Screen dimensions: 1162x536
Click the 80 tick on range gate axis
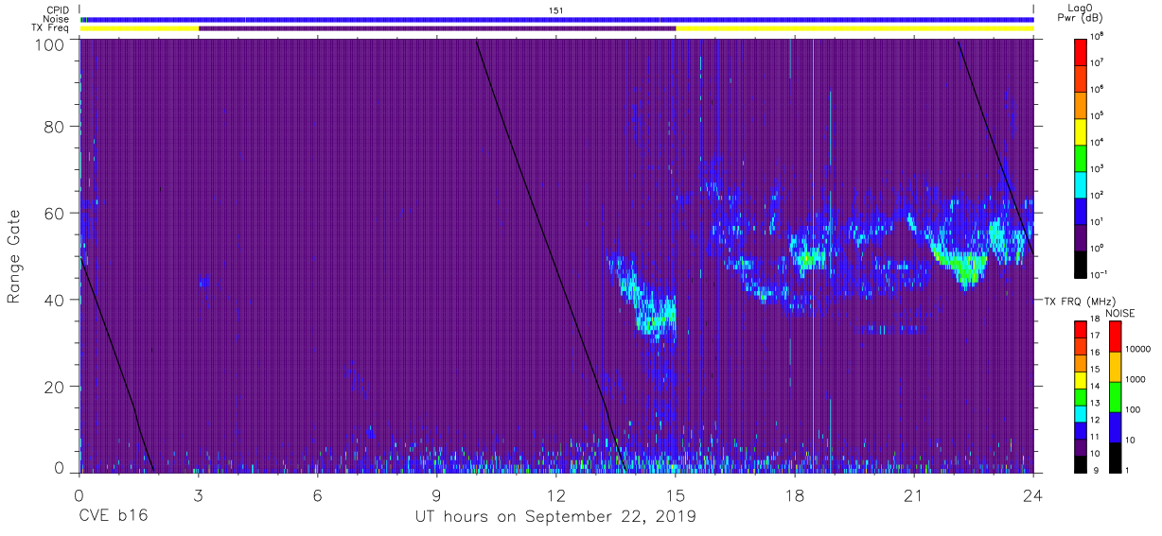tap(54, 126)
